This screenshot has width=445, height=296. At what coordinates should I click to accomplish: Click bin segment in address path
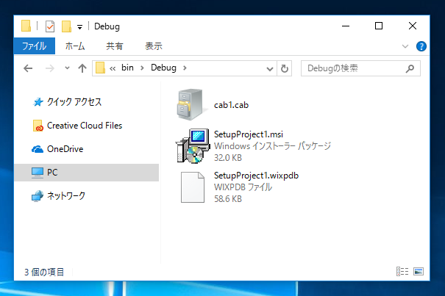click(x=127, y=68)
